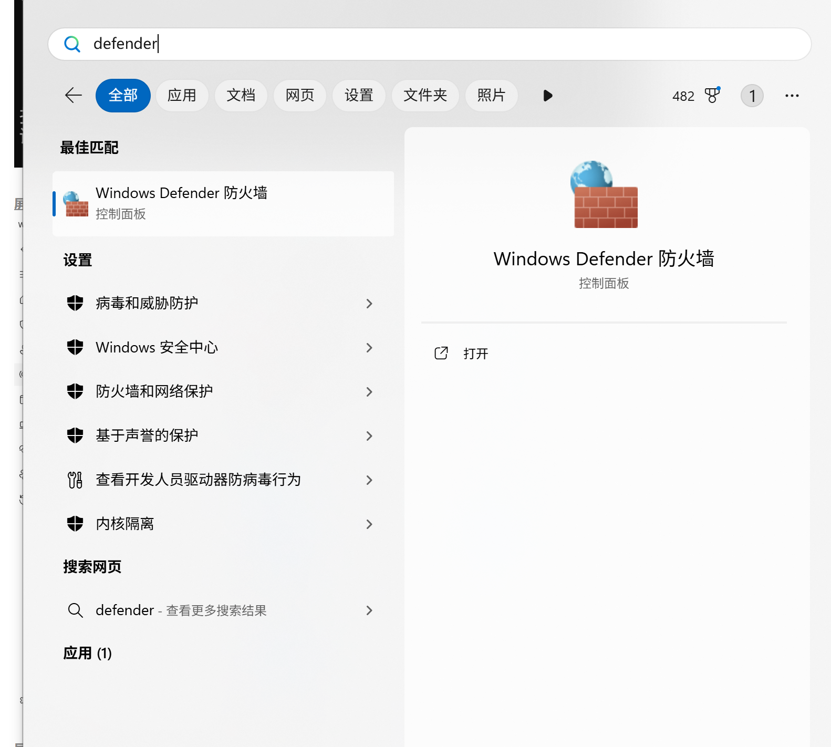Expand chevron for Windows 安全中心
Viewport: 831px width, 747px height.
pyautogui.click(x=369, y=348)
